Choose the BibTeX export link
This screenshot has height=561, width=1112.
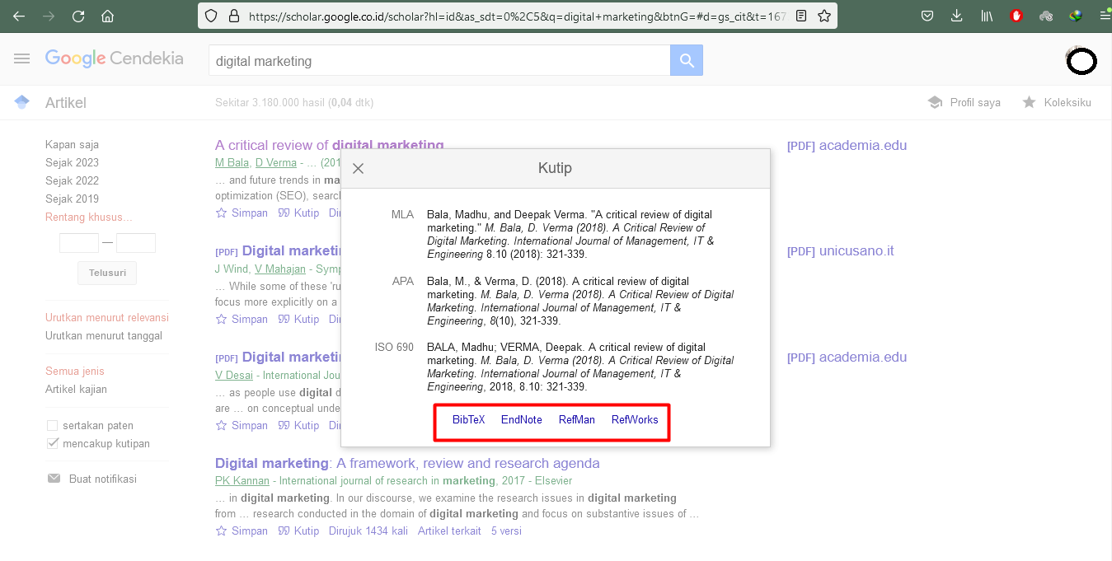point(469,420)
